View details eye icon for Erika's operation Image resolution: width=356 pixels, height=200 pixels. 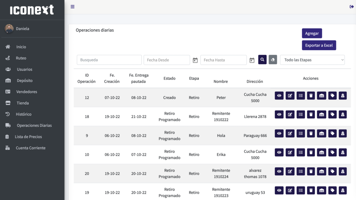click(279, 153)
